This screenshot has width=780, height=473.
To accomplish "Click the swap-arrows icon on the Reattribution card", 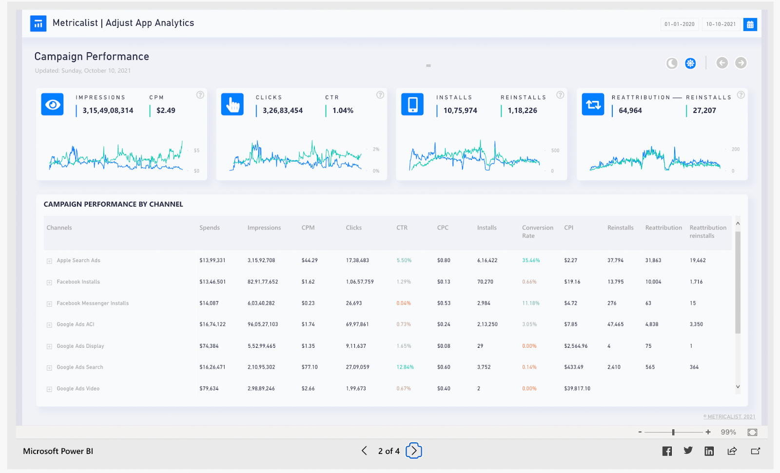I will coord(593,104).
